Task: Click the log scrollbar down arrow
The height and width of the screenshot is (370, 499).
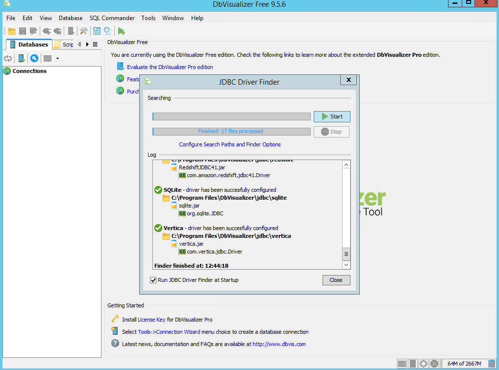Action: [346, 265]
